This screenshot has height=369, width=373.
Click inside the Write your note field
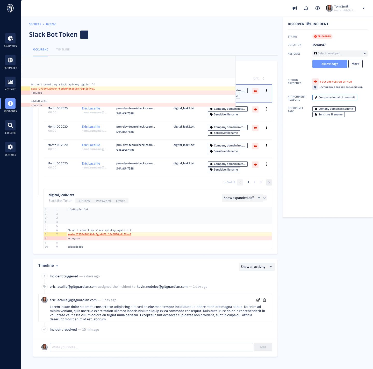[152, 347]
